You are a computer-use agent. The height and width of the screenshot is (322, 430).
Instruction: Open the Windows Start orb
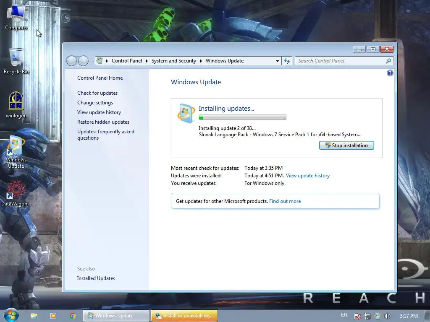pyautogui.click(x=11, y=315)
